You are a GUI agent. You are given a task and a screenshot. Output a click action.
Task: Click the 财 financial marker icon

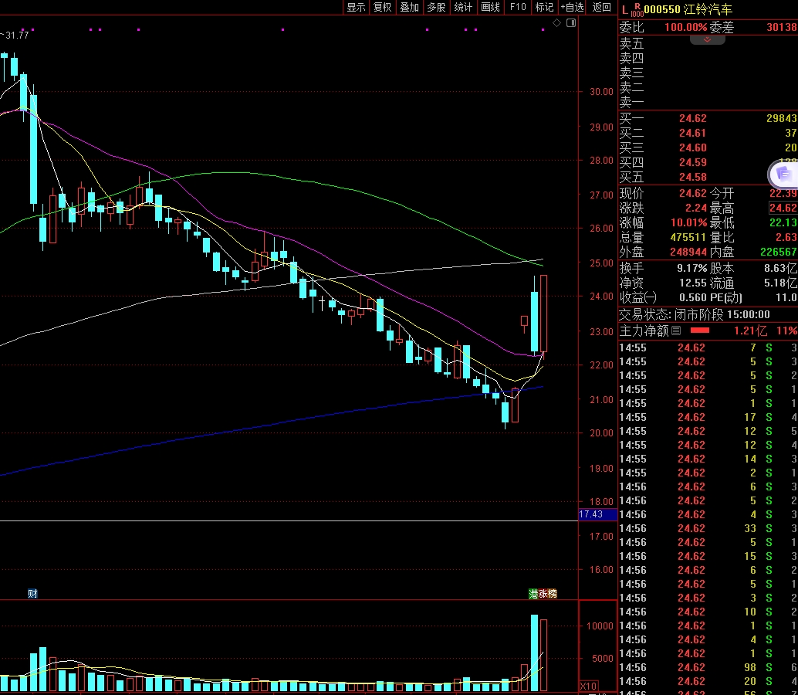(x=32, y=593)
